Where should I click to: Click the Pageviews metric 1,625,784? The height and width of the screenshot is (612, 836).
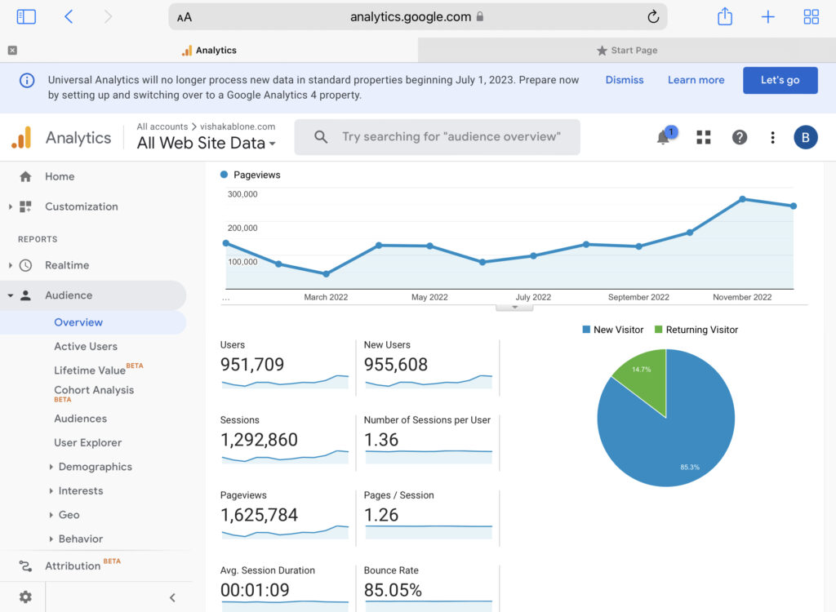click(x=259, y=515)
